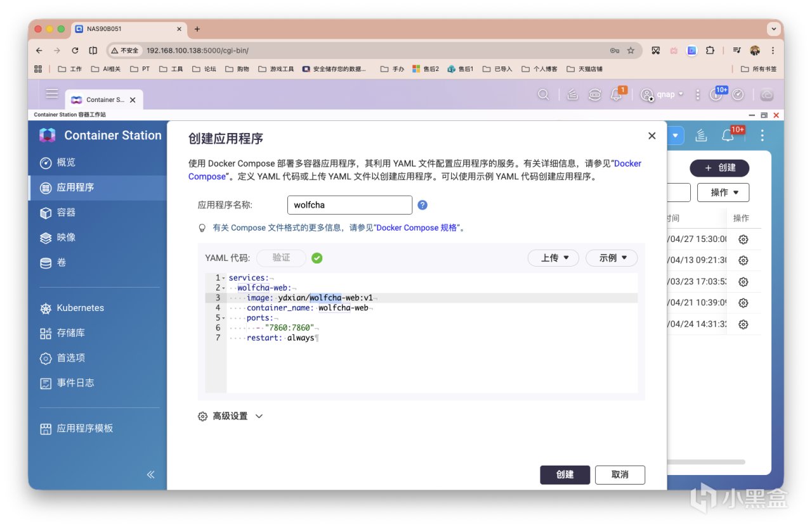Viewport: 812px width, 527px height.
Task: Open the QTS three-dot more options menu
Action: point(697,94)
